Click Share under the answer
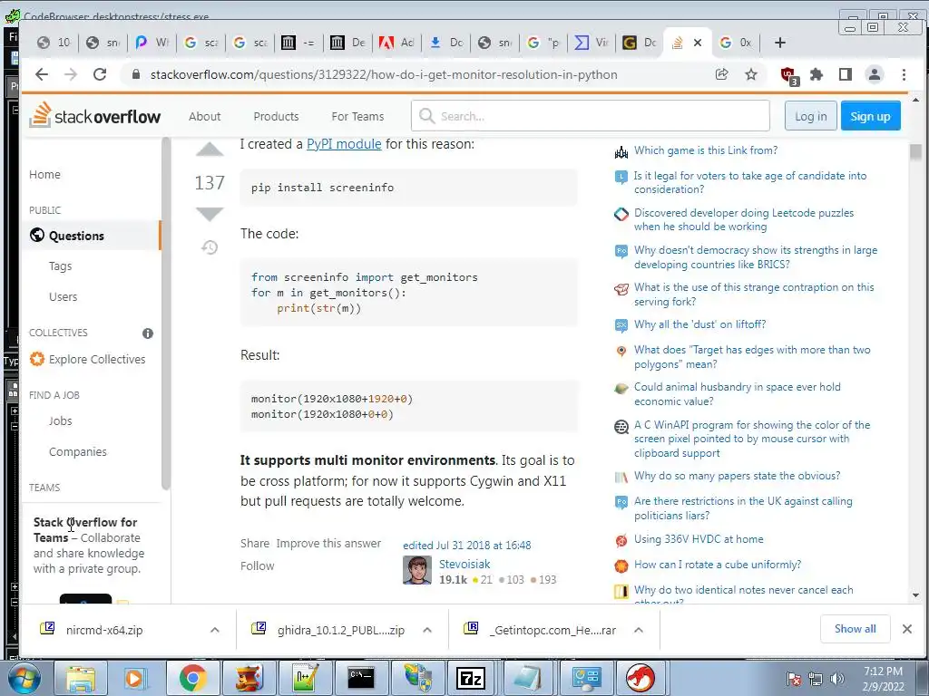The width and height of the screenshot is (929, 696). point(255,544)
